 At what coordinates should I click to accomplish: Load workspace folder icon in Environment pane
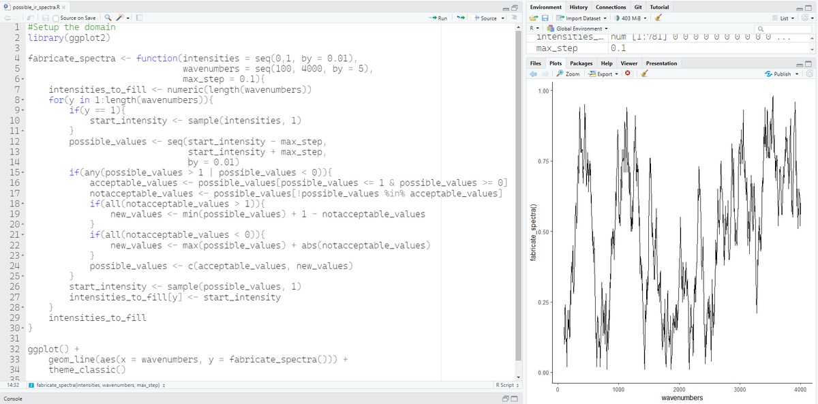coord(534,18)
